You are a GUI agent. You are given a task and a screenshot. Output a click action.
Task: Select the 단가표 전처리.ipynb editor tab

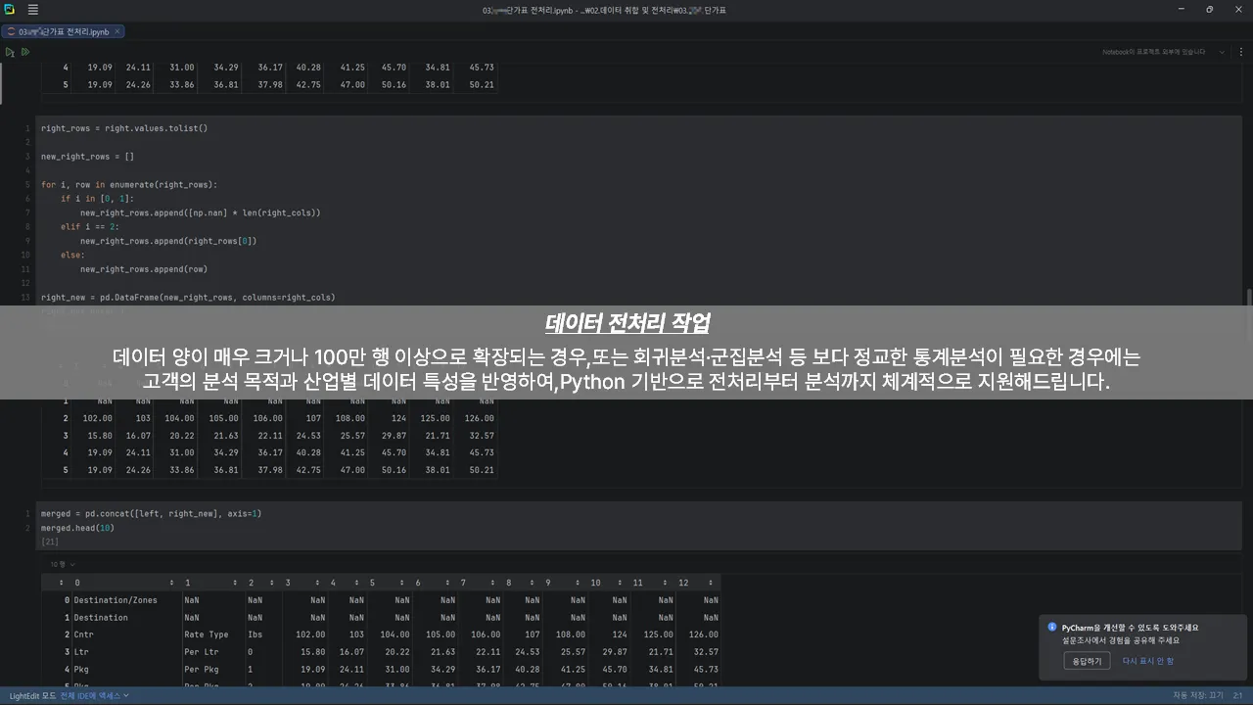click(x=62, y=32)
